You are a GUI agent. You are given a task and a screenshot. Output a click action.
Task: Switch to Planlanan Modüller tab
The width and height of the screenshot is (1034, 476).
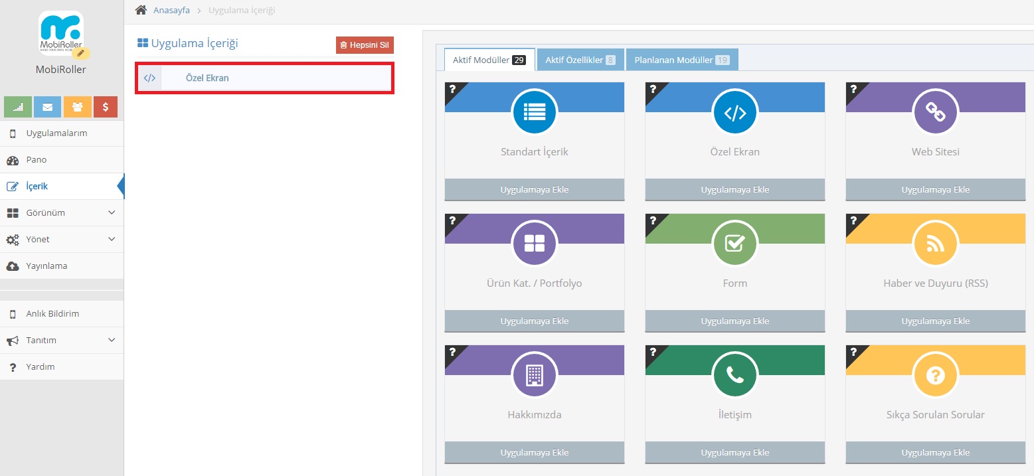coord(682,60)
